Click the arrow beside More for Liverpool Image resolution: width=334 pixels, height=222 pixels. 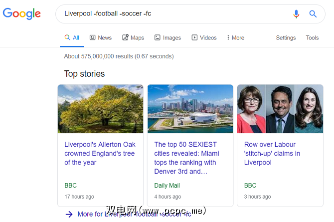(69, 214)
